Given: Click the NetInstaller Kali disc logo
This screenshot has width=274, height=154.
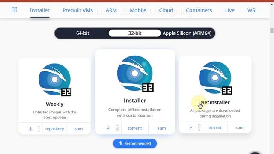Looking at the screenshot, I should (215, 77).
